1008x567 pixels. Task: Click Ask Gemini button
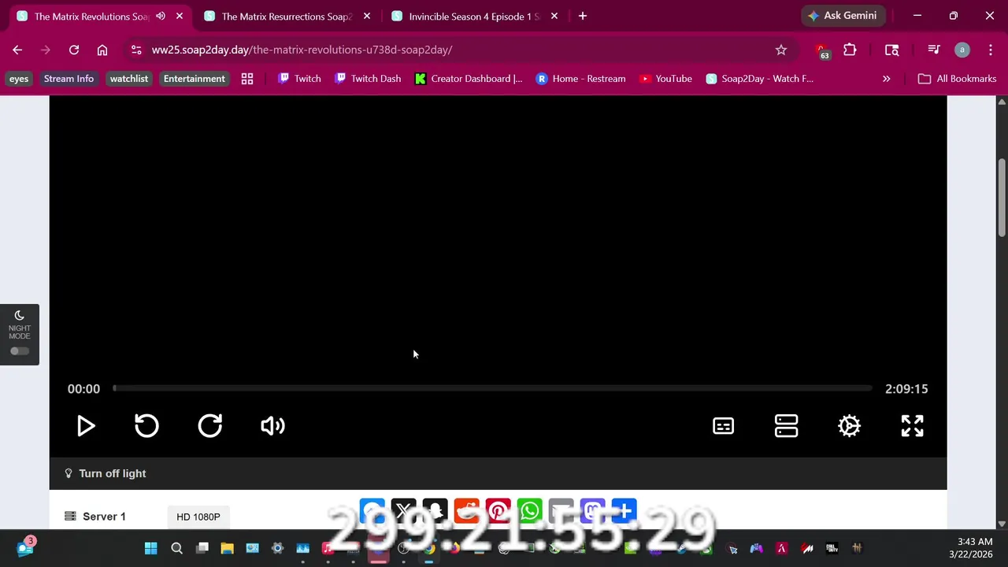click(x=843, y=16)
